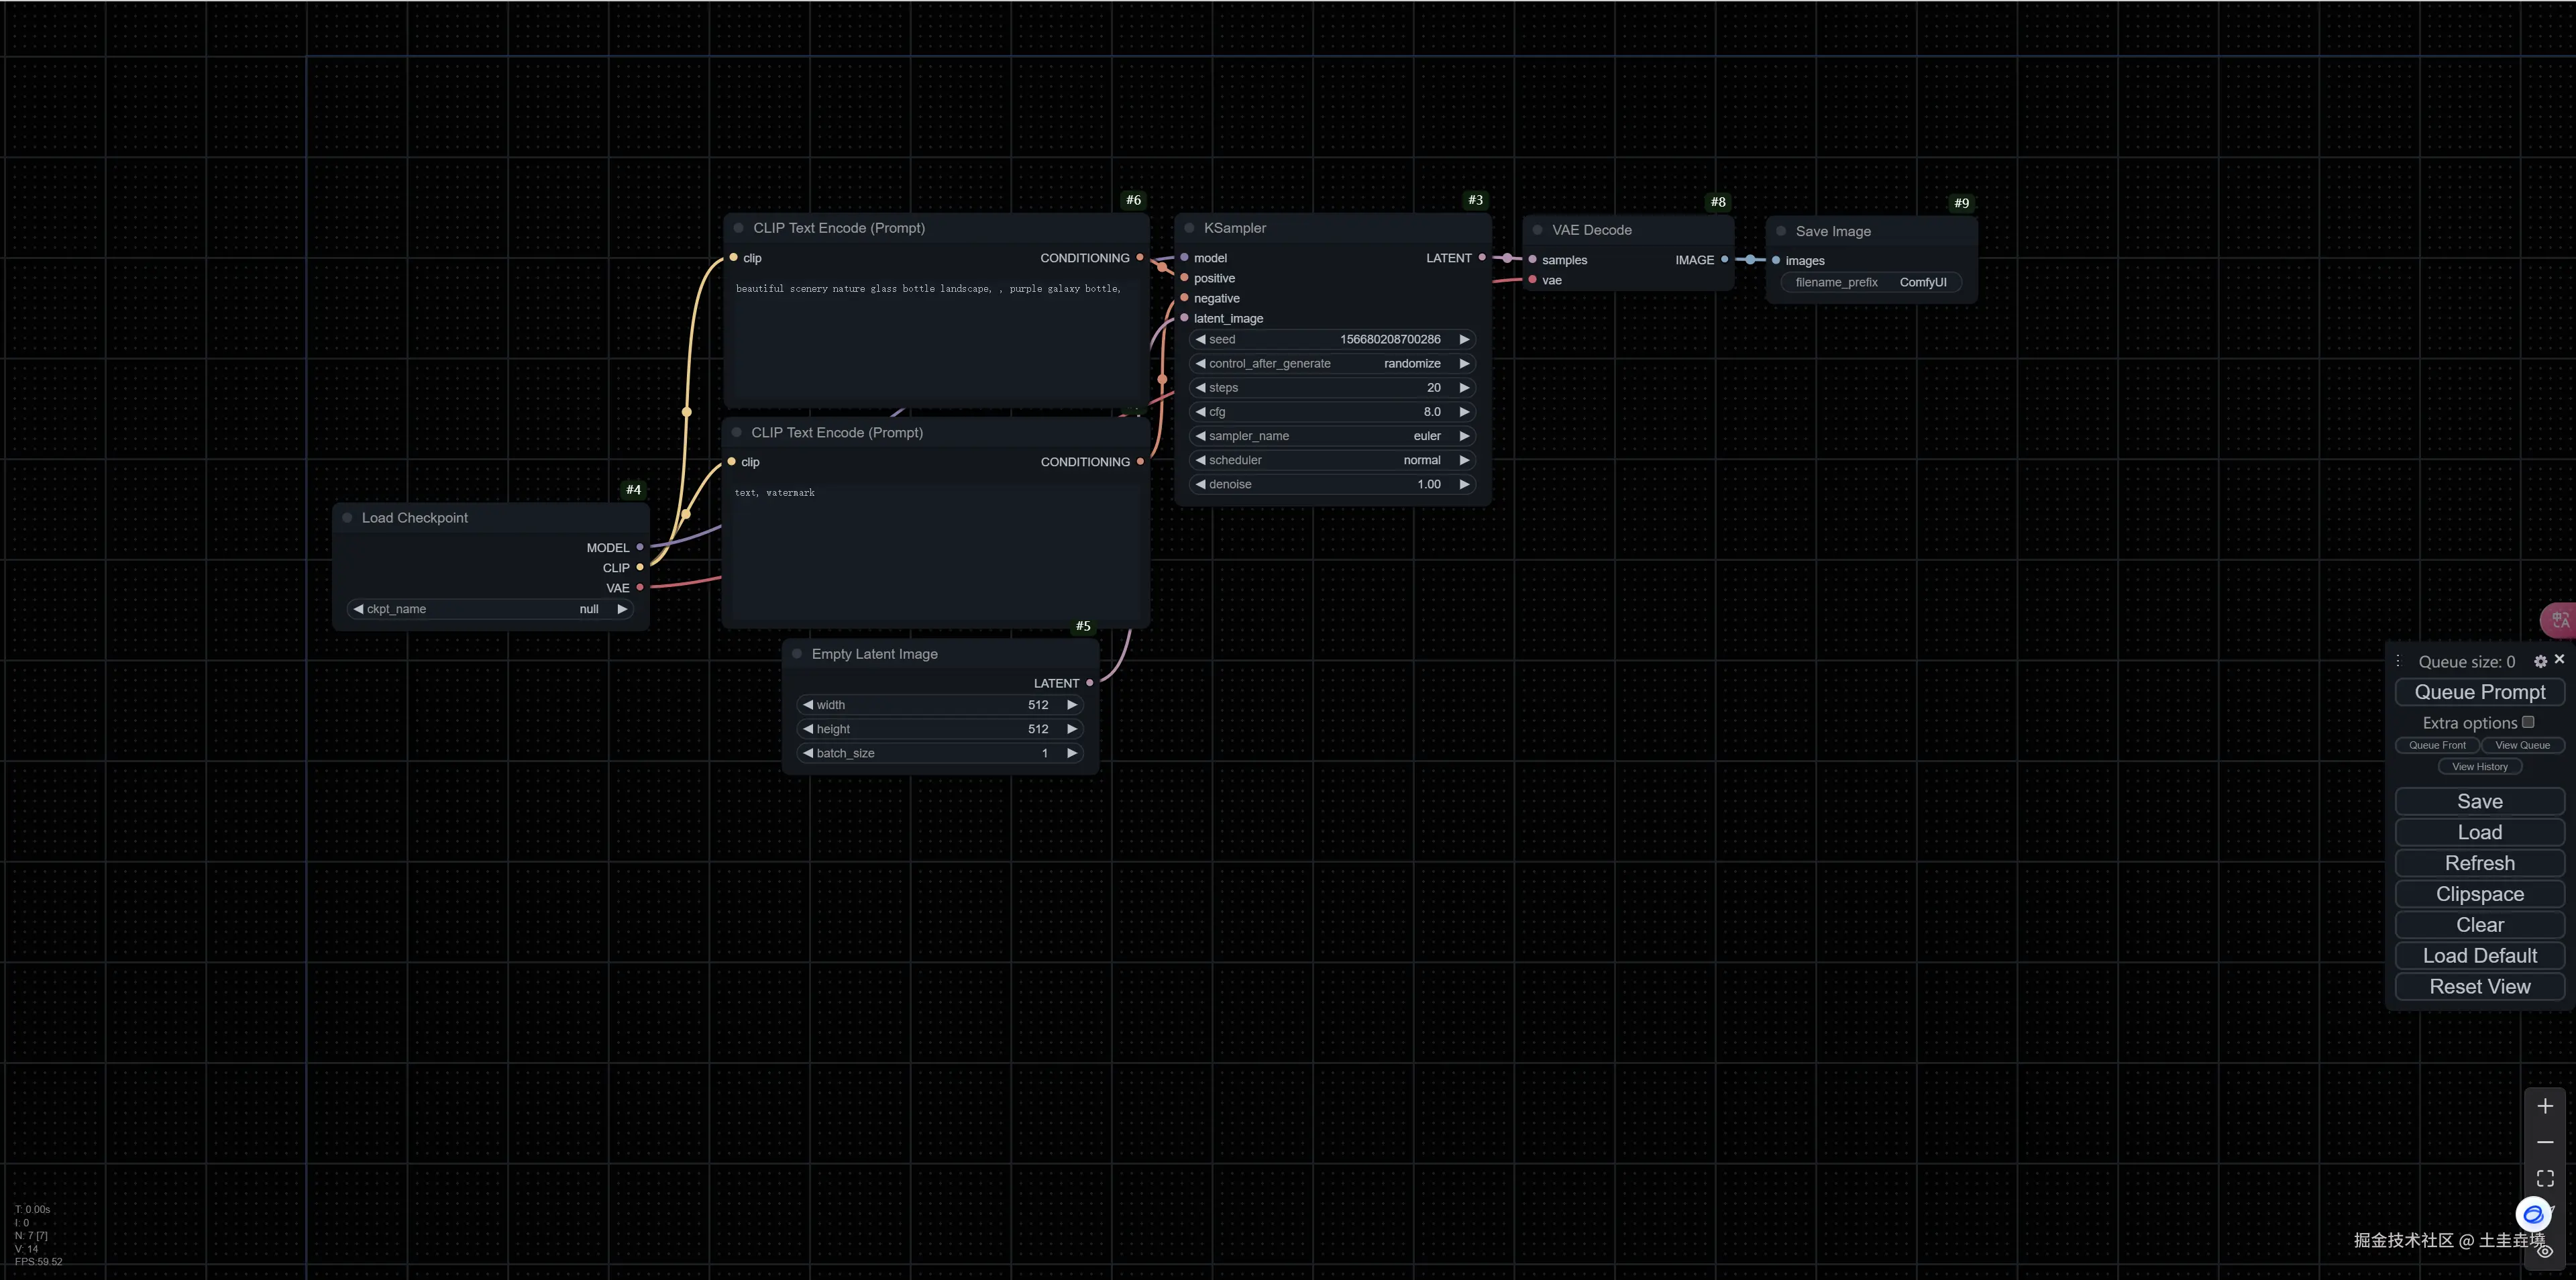Collapse the KSampler node using its dot

click(x=1189, y=228)
